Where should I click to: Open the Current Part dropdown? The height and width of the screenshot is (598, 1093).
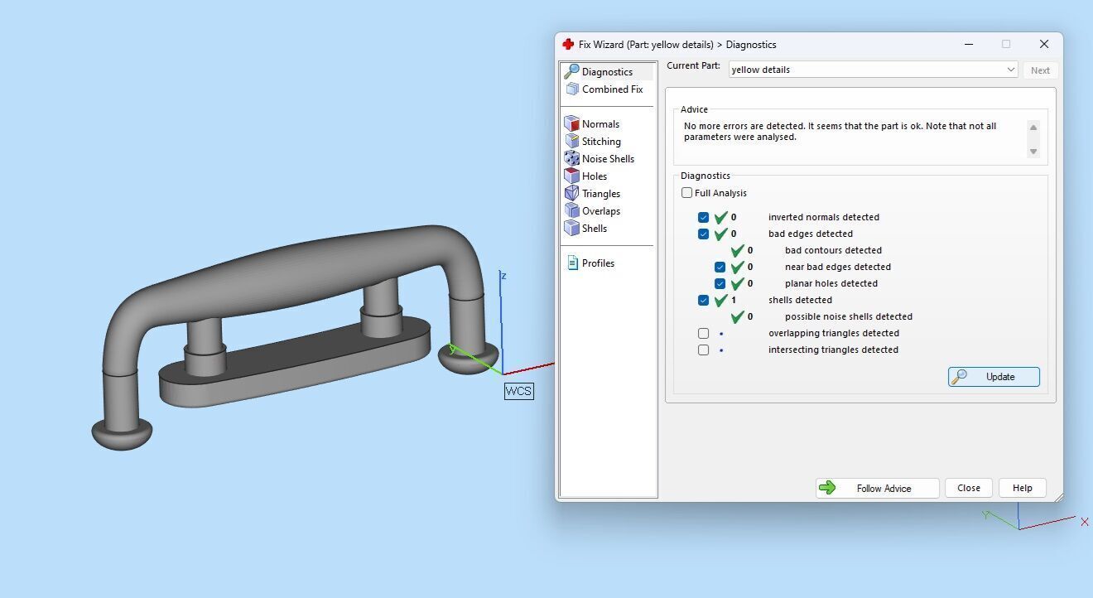(874, 70)
